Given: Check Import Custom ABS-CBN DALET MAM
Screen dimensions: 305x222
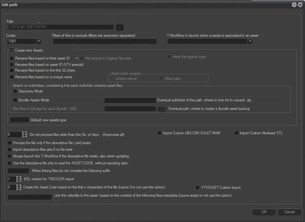Looking at the screenshot, I should 159,133.
